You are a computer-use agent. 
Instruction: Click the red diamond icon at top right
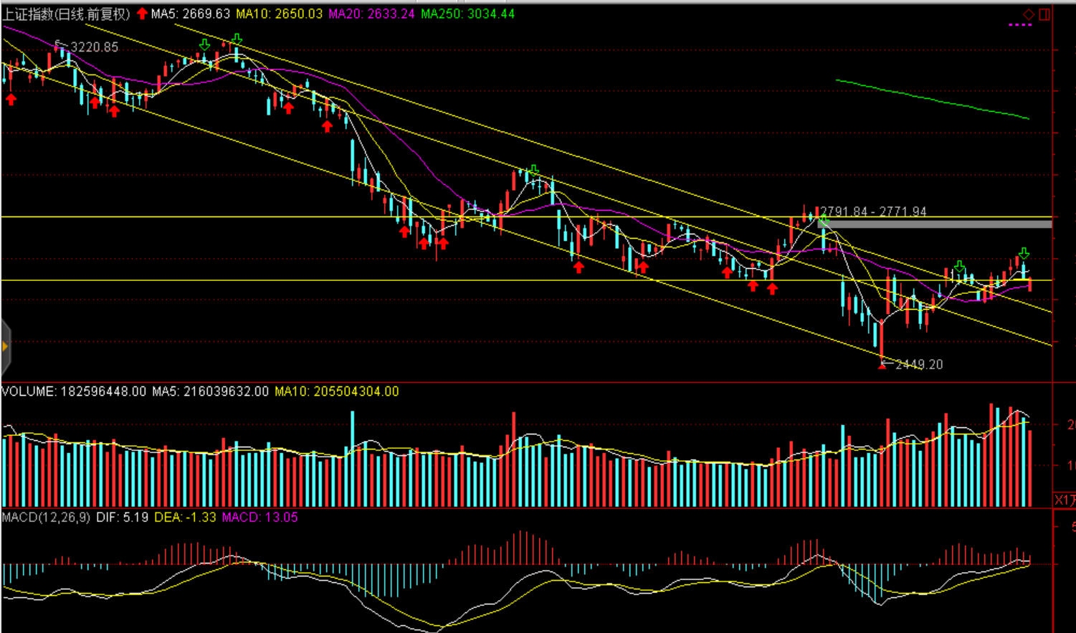coord(1029,14)
